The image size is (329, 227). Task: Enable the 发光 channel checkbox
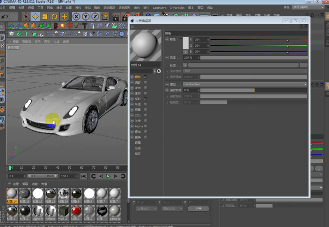146,88
